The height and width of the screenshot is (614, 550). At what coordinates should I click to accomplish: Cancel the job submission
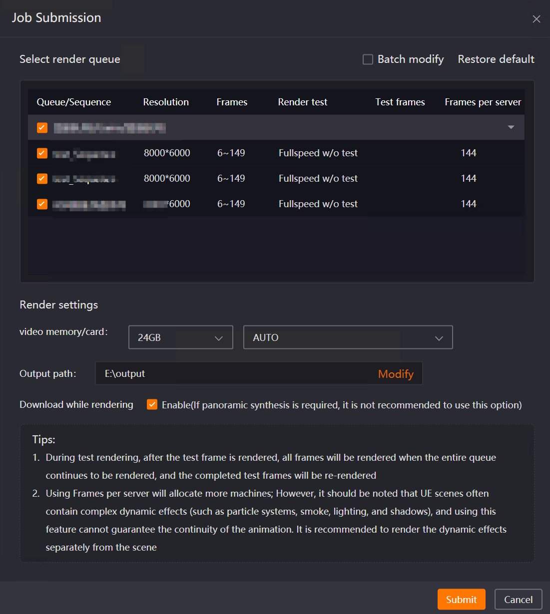pos(518,600)
